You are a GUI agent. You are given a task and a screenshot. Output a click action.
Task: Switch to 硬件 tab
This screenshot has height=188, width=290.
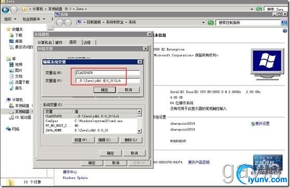point(59,42)
